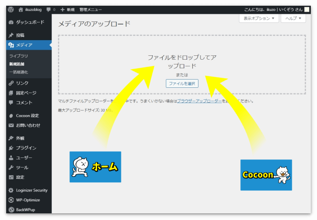317x220 pixels.
Task: Click the 投稿 pushpin icon
Action: pyautogui.click(x=11, y=35)
